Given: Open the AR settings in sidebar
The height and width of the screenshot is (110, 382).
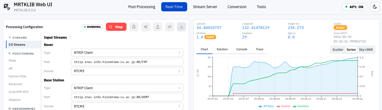Looking at the screenshot, I should coord(24,68).
